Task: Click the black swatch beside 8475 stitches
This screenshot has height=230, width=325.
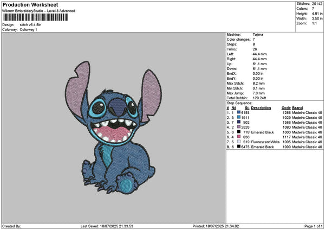Action: tap(239, 146)
